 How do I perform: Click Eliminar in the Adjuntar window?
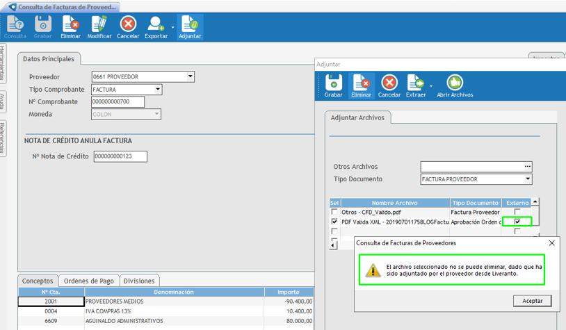tap(362, 86)
